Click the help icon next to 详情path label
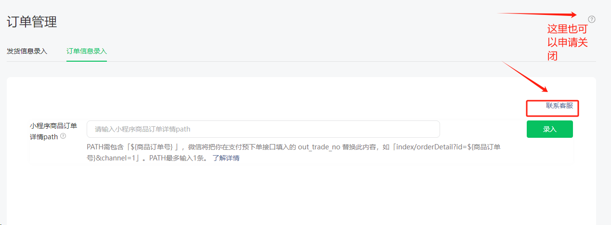 pyautogui.click(x=63, y=136)
